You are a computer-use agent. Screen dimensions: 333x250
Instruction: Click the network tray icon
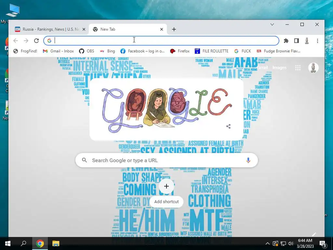[x=283, y=243]
